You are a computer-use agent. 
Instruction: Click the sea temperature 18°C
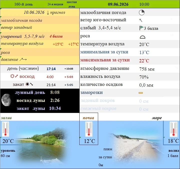(x=173, y=141)
